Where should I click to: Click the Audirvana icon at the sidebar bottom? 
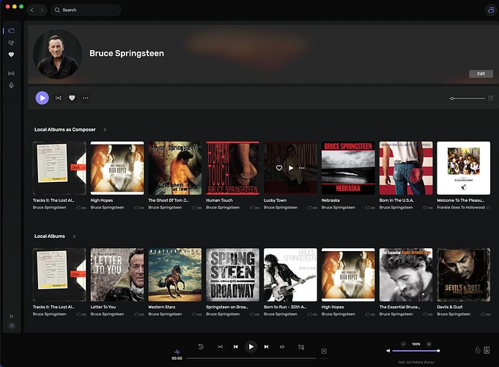coord(12,326)
